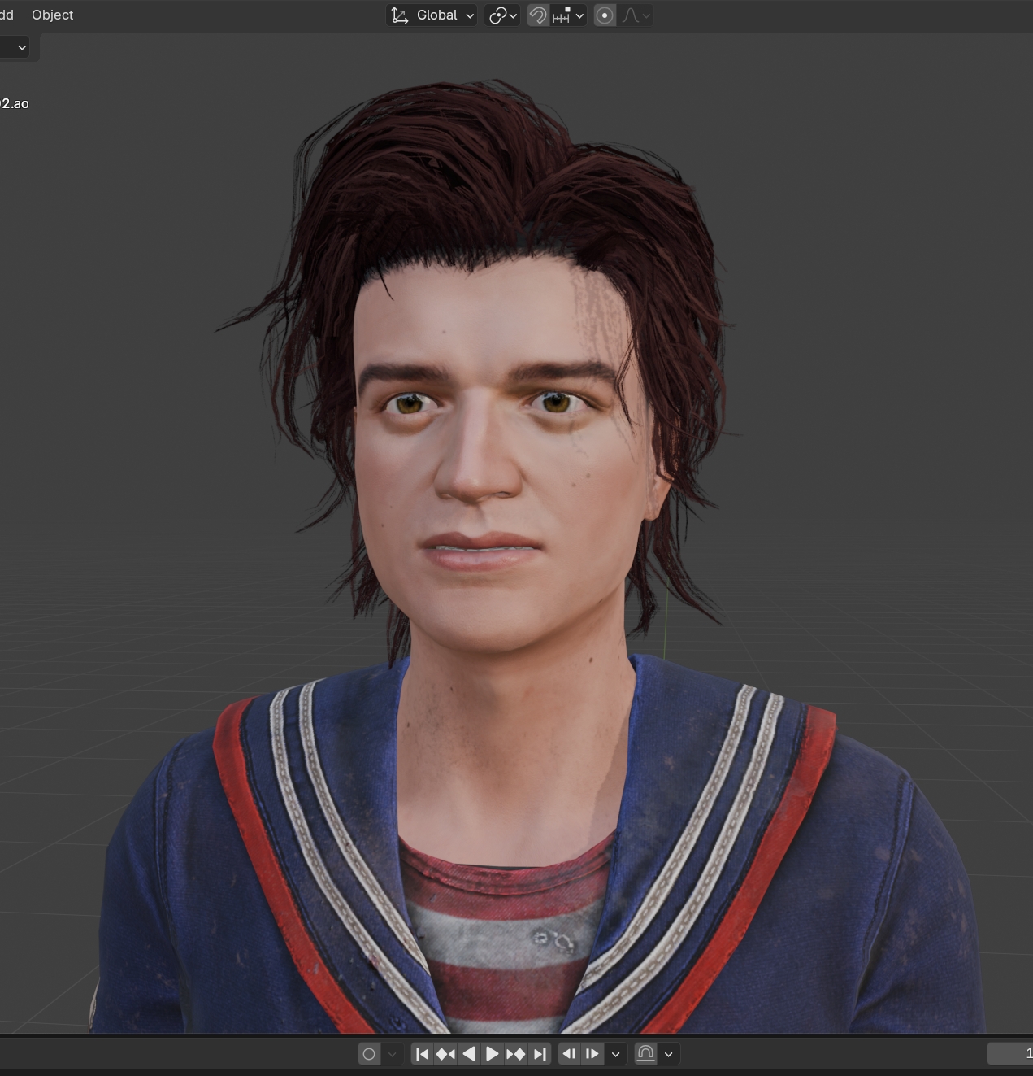Click the playback snap magnet icon
Viewport: 1033px width, 1076px height.
(x=645, y=1054)
